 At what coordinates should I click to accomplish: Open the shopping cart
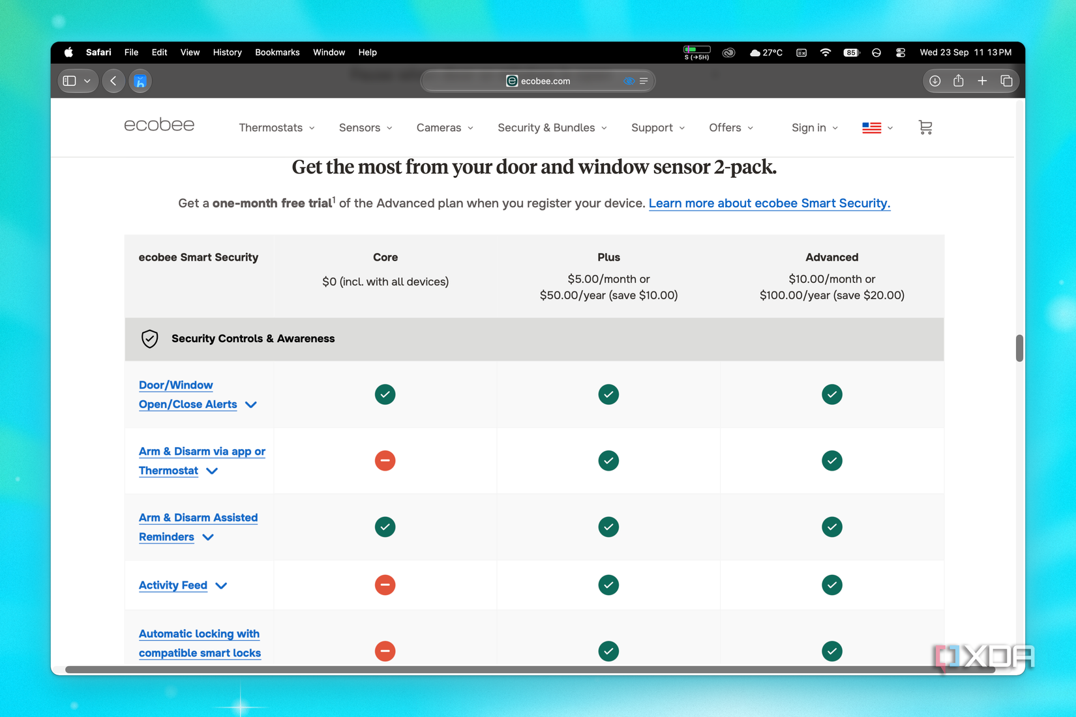coord(925,127)
